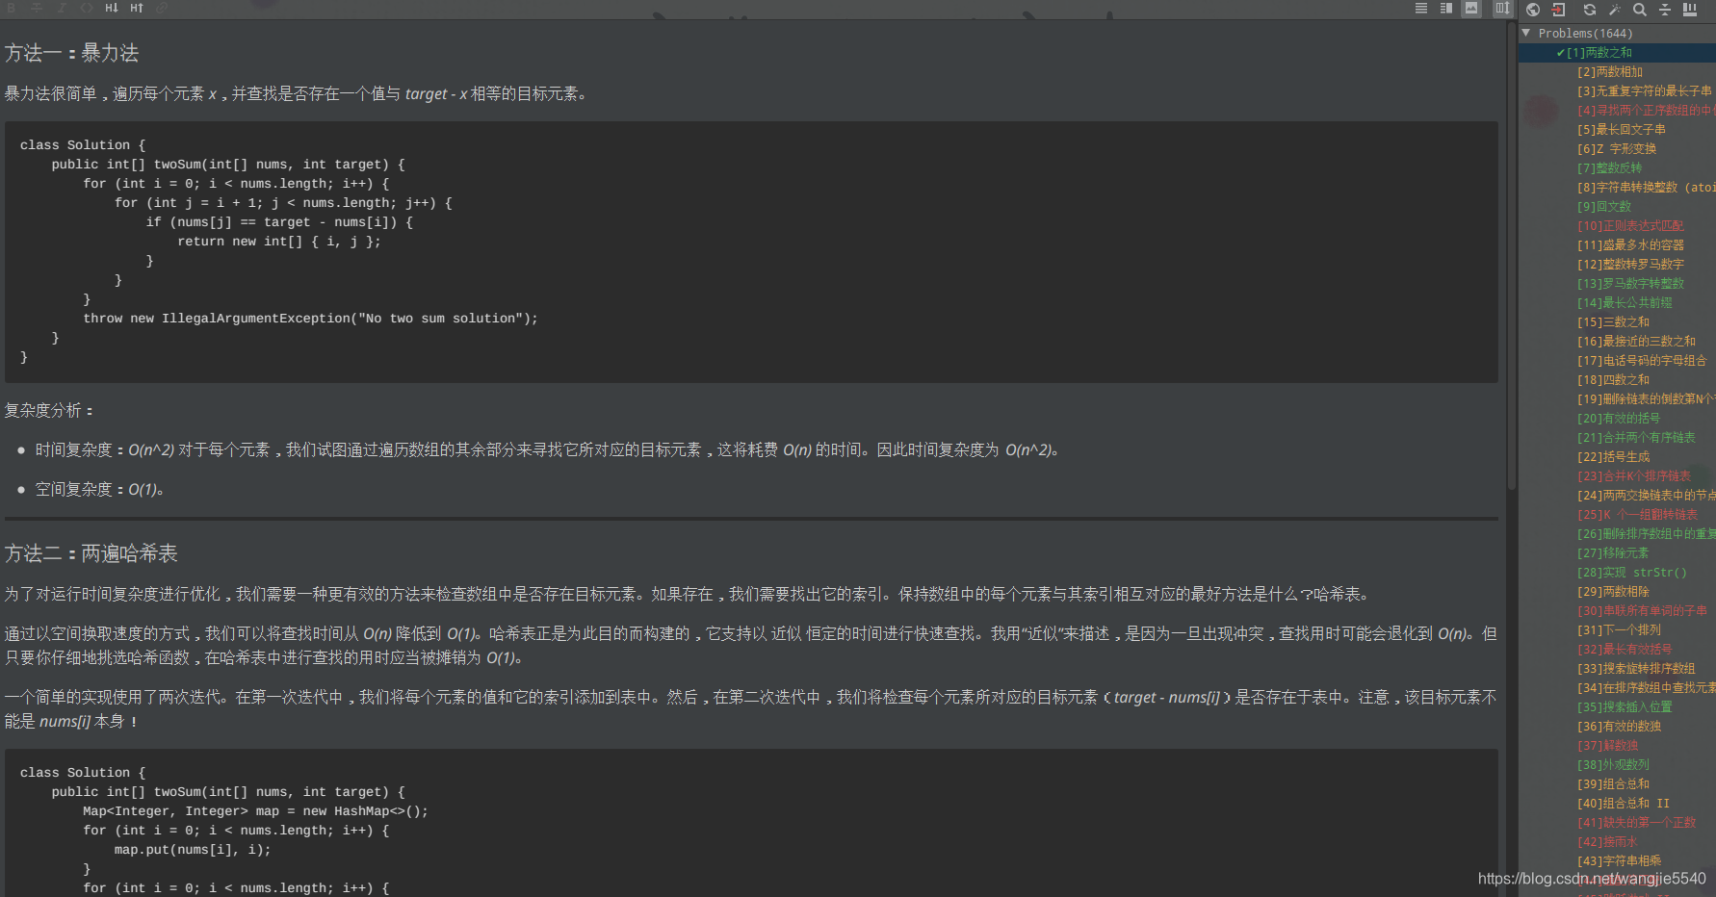This screenshot has height=897, width=1716.
Task: Select problem [15]三数之和
Action: [x=1613, y=322]
